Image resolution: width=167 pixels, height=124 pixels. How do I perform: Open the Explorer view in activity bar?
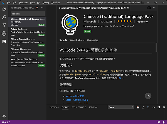point(4,9)
